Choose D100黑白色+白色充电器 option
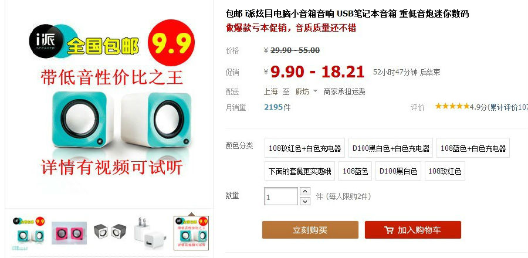Screen dimensions: 528x258 (x=391, y=148)
